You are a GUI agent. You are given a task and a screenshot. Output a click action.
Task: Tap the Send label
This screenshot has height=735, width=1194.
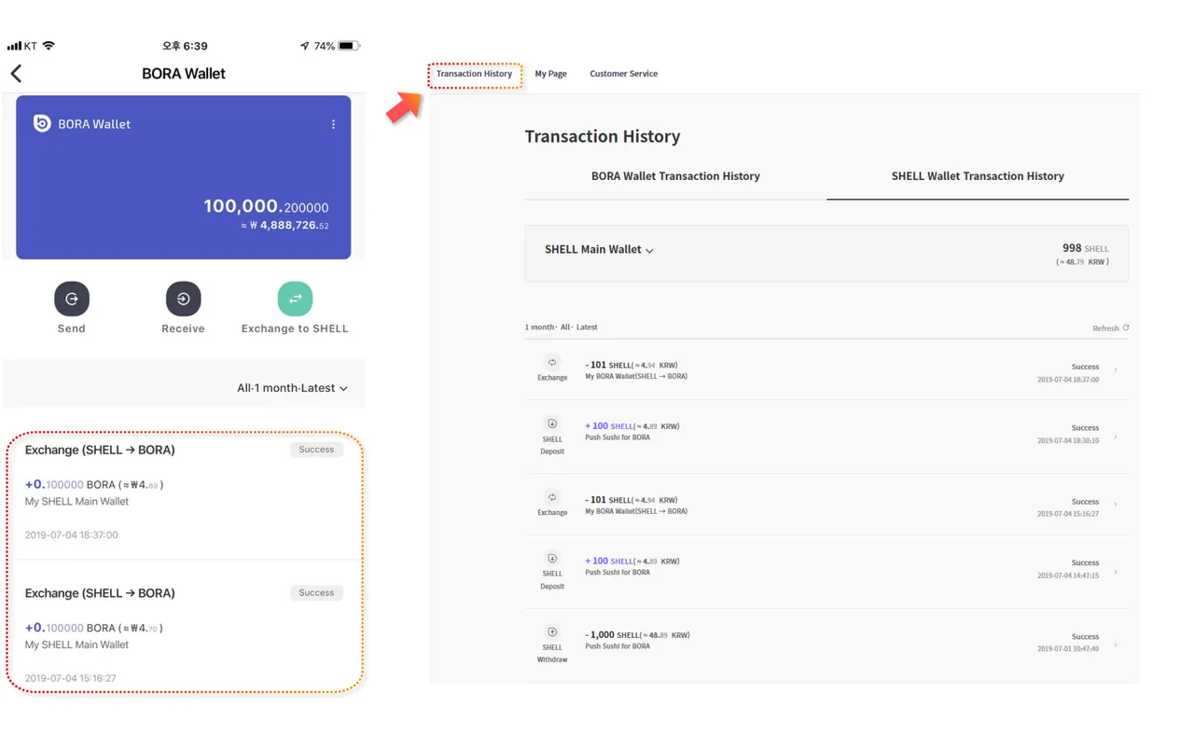pos(72,328)
